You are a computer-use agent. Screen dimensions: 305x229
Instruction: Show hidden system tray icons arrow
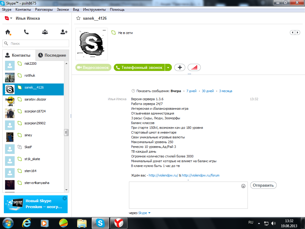tap(259, 223)
